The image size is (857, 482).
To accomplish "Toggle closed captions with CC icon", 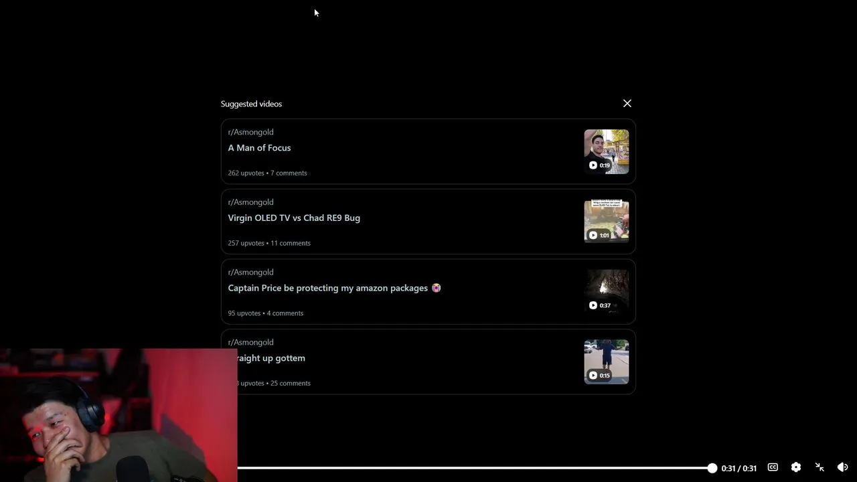I will coord(773,467).
